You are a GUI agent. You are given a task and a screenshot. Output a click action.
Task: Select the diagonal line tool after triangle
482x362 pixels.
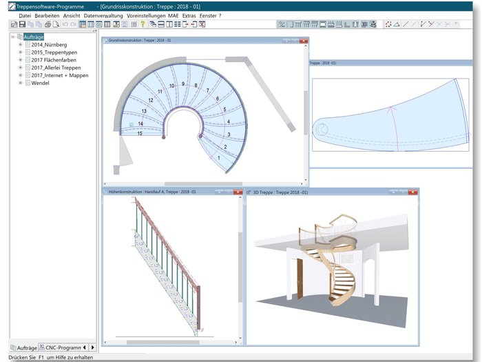tap(406, 24)
